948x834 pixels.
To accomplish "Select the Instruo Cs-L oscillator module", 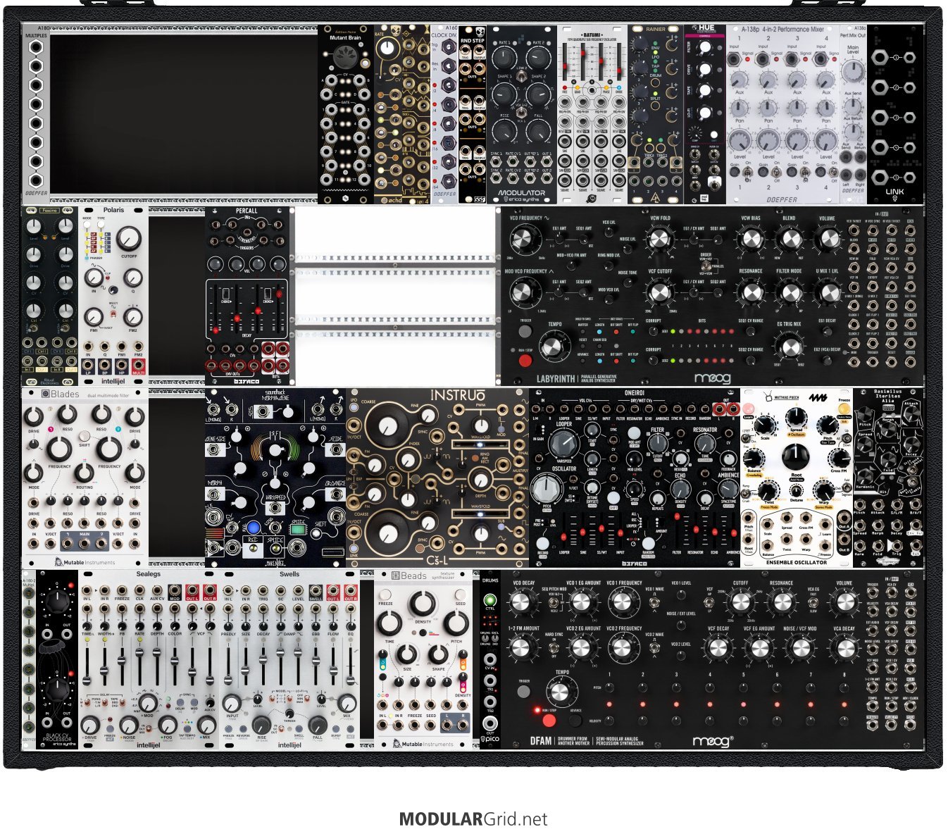I will (x=437, y=477).
